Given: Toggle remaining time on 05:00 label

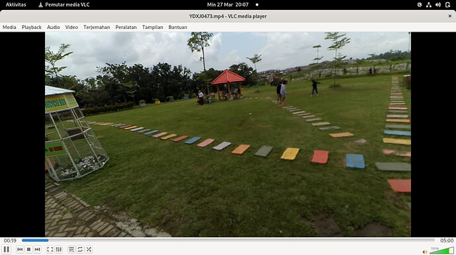Looking at the screenshot, I should coord(447,241).
